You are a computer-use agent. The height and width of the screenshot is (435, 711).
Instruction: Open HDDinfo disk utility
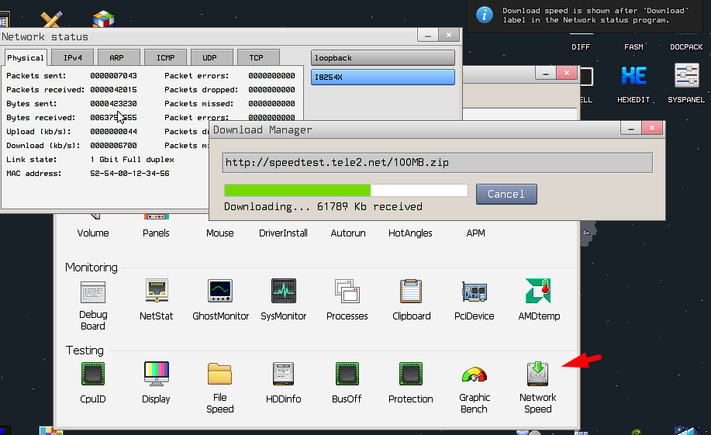click(283, 375)
